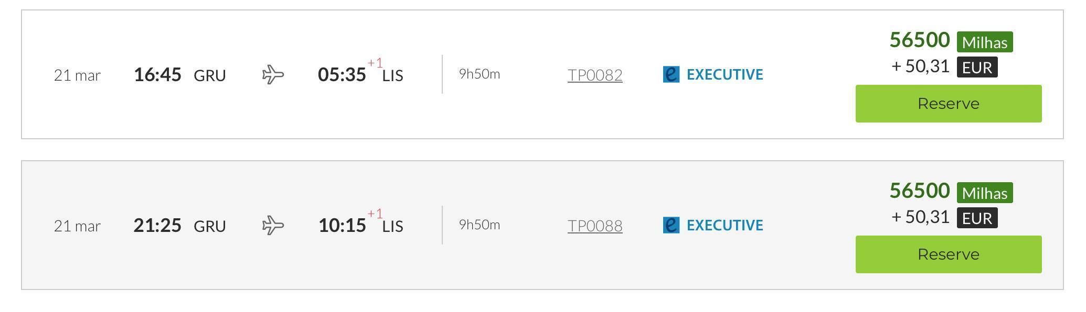
Task: Reserve the 21:25 GRU flight
Action: (948, 254)
